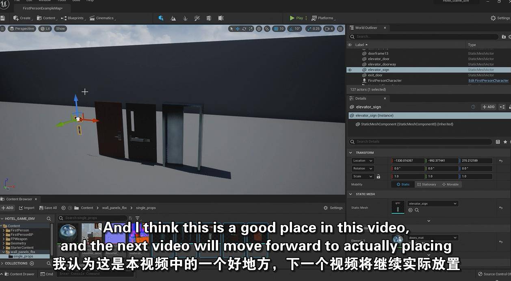Open Blueprint/add script icon next to ADD

coord(502,107)
